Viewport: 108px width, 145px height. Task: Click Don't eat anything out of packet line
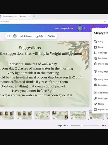click(33, 86)
